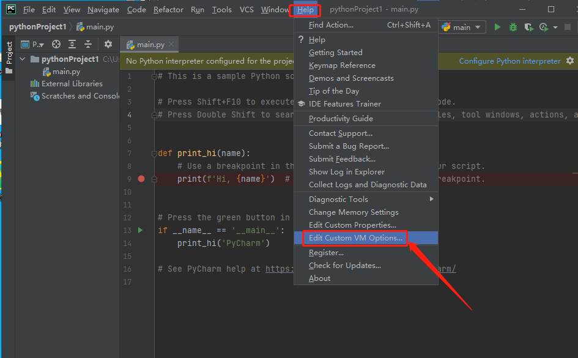
Task: Choose Edit Custom VM Options
Action: pyautogui.click(x=366, y=238)
